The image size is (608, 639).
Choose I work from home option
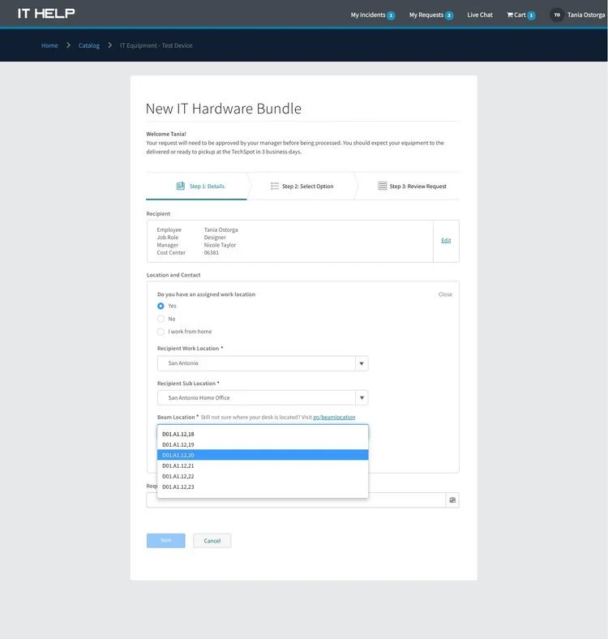pyautogui.click(x=161, y=332)
